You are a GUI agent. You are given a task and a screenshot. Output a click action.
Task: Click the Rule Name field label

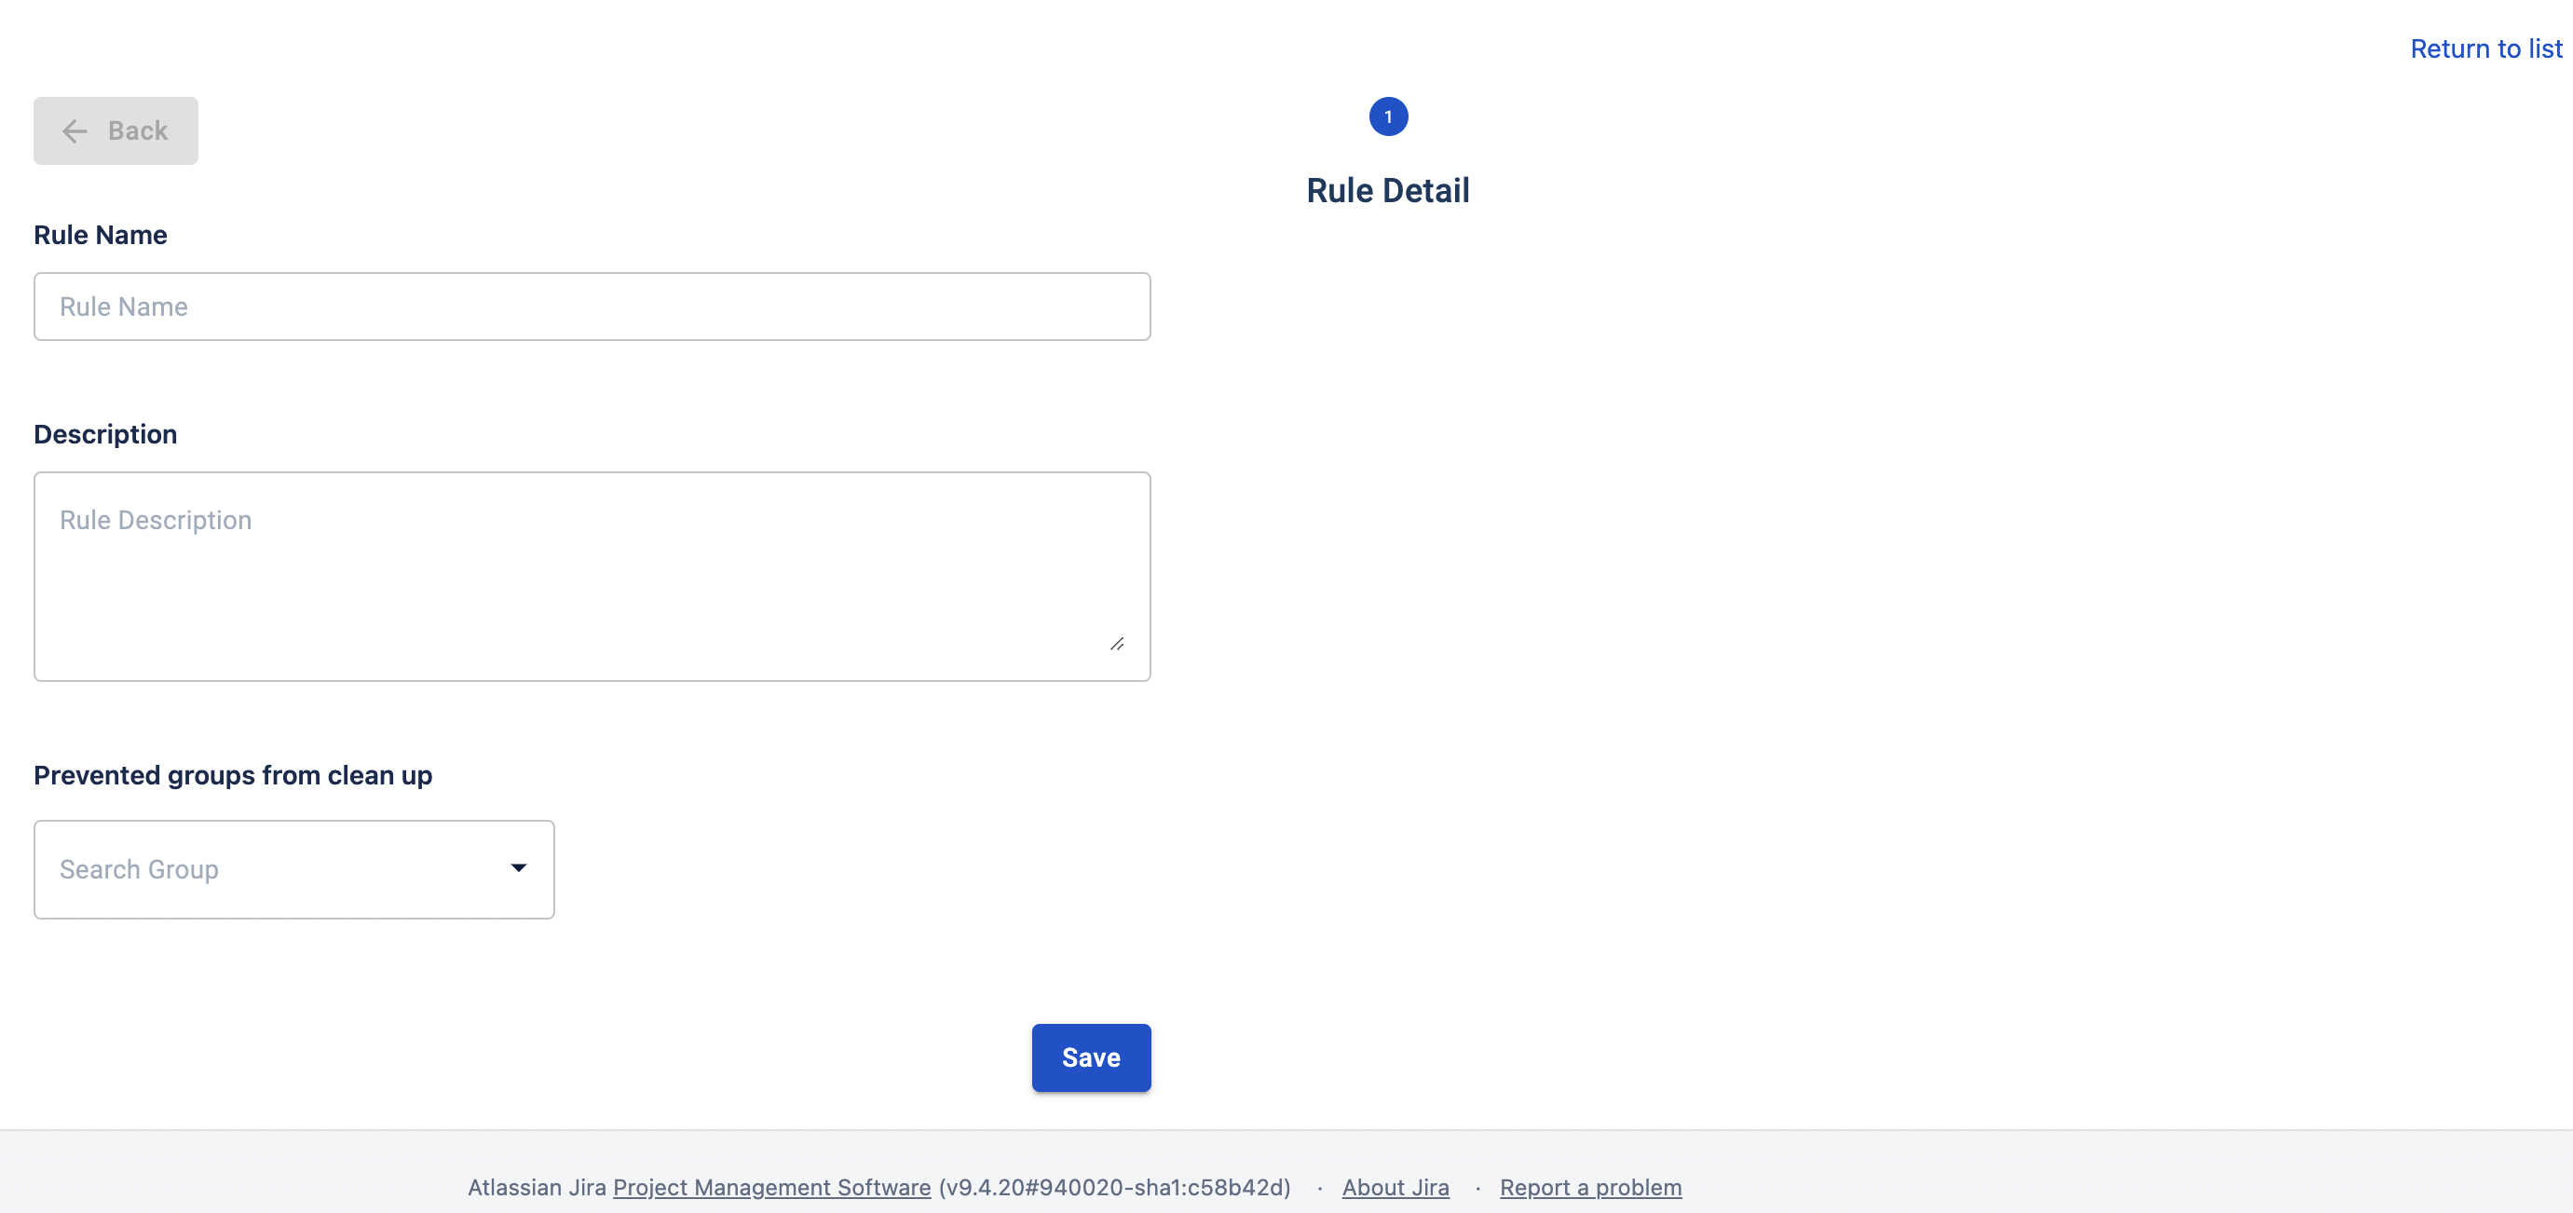coord(101,235)
